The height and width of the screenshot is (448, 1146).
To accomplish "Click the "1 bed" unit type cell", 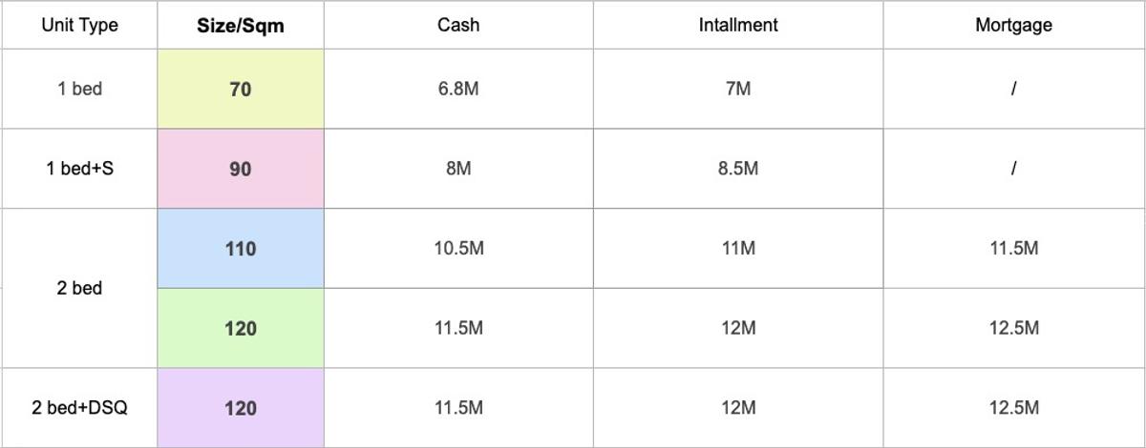I will (x=79, y=89).
